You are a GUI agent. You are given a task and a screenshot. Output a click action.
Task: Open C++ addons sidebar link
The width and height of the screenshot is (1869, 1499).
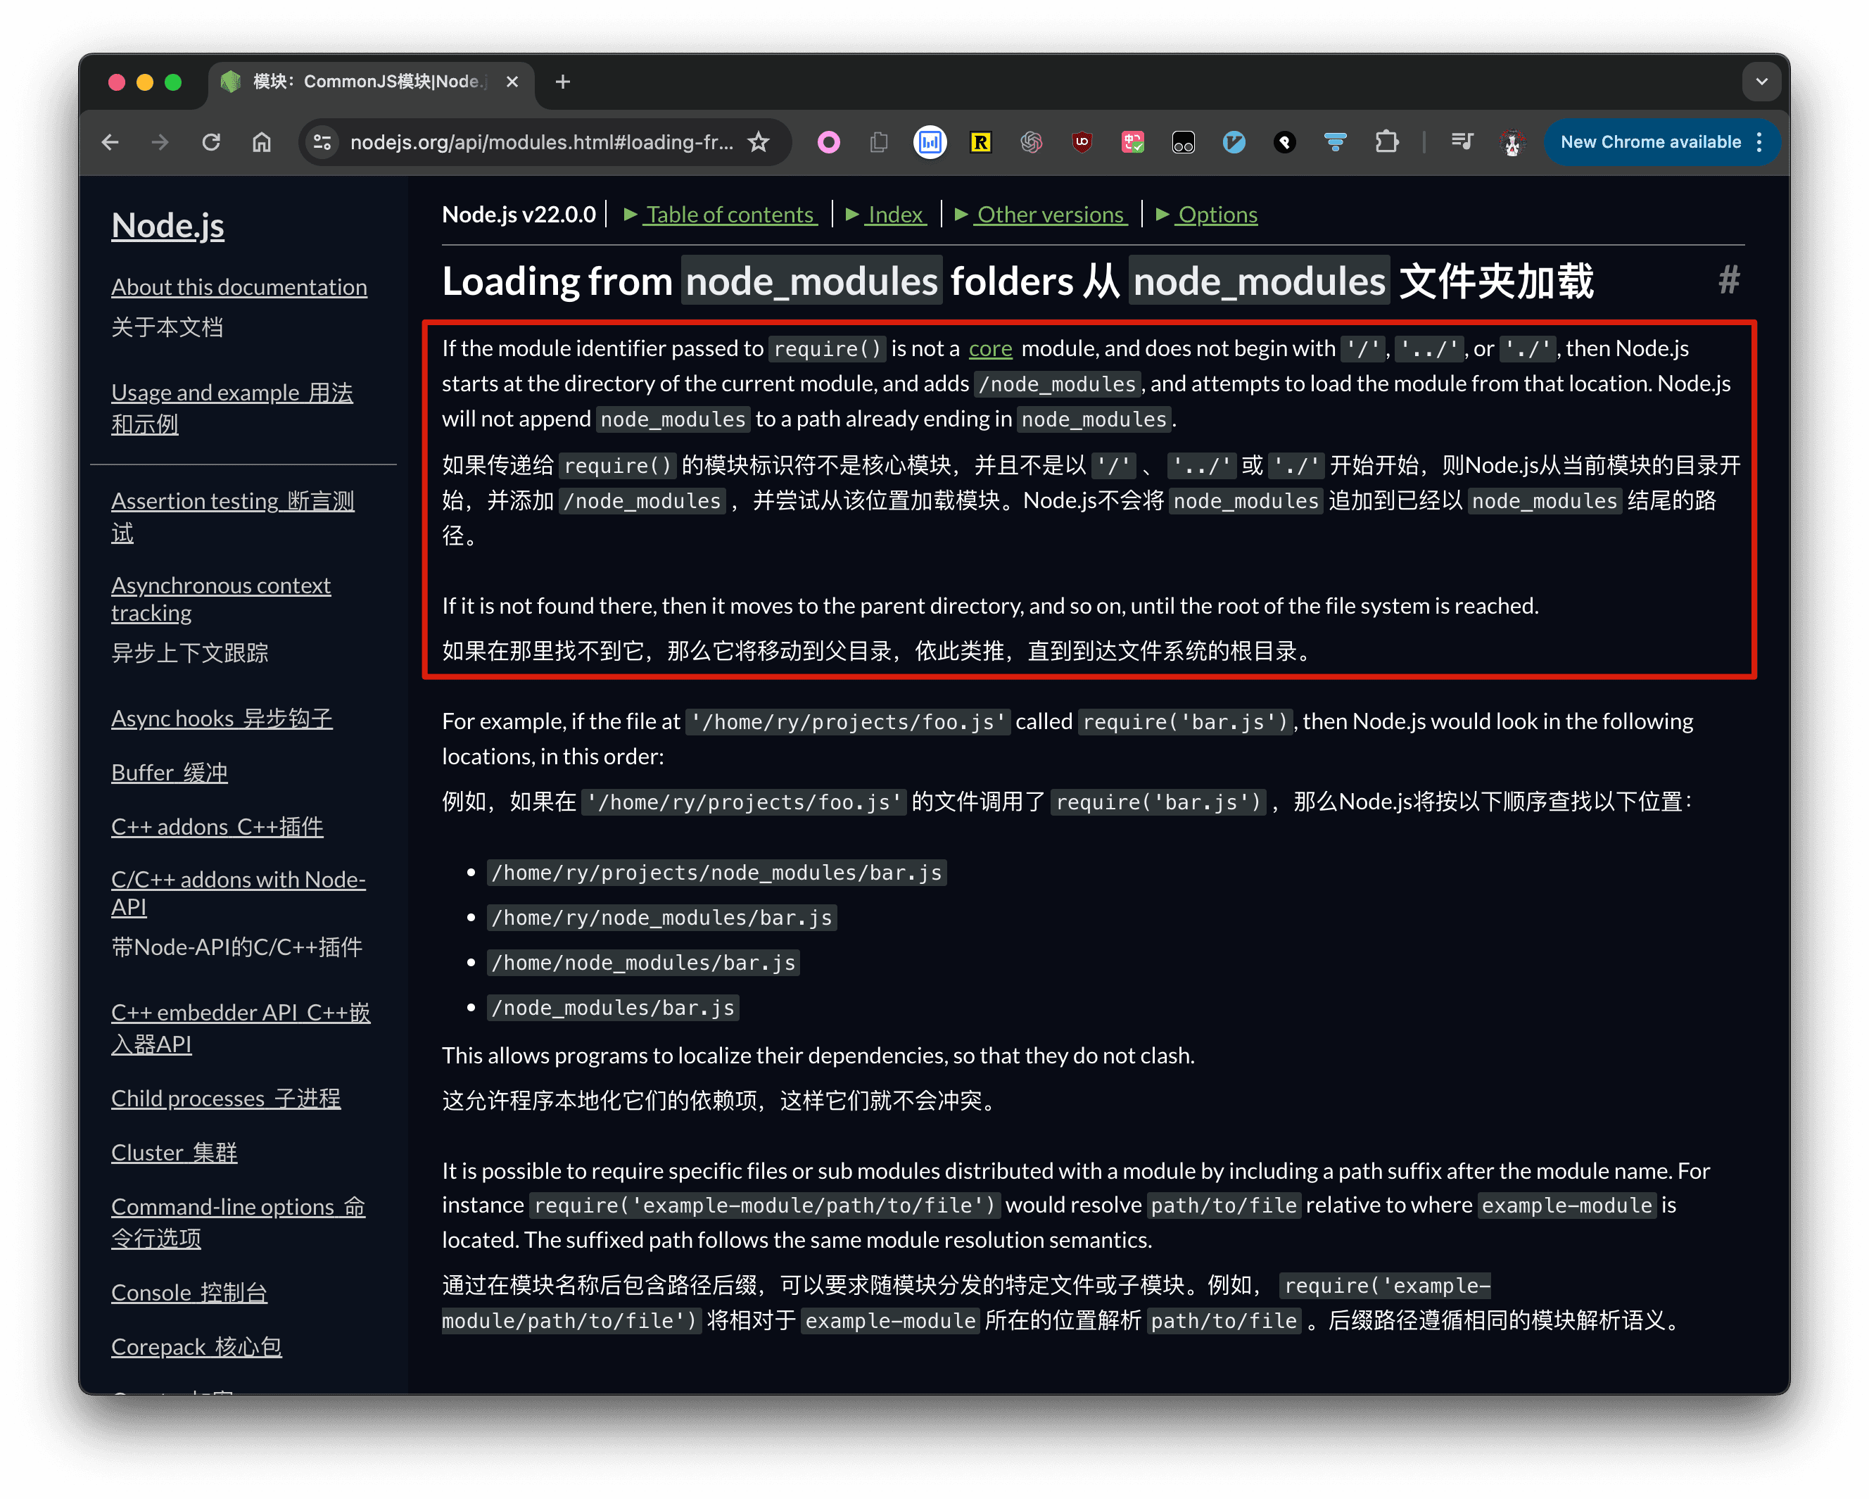pyautogui.click(x=217, y=827)
